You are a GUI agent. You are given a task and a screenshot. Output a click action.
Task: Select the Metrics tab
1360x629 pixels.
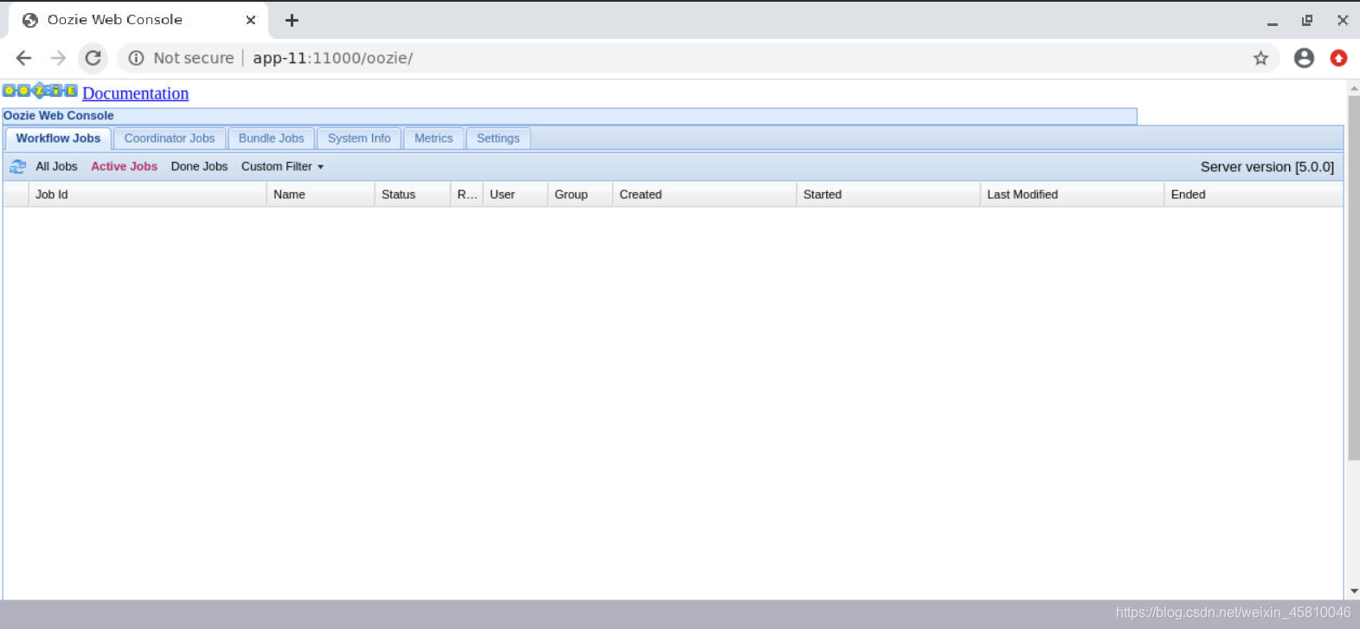pyautogui.click(x=433, y=138)
